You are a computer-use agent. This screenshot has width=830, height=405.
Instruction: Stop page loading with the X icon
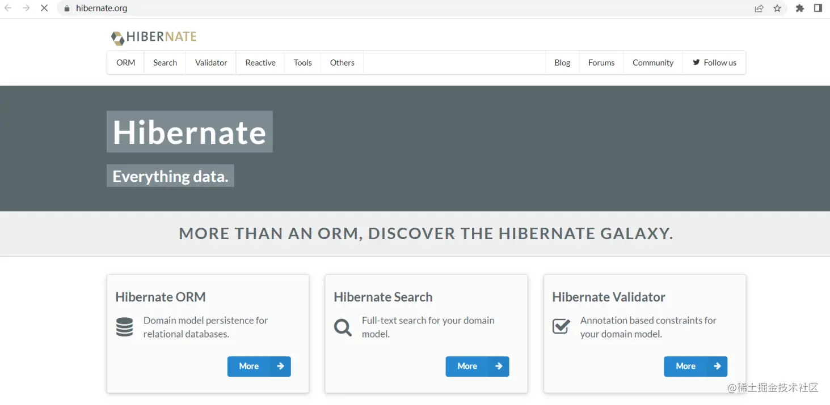click(44, 8)
